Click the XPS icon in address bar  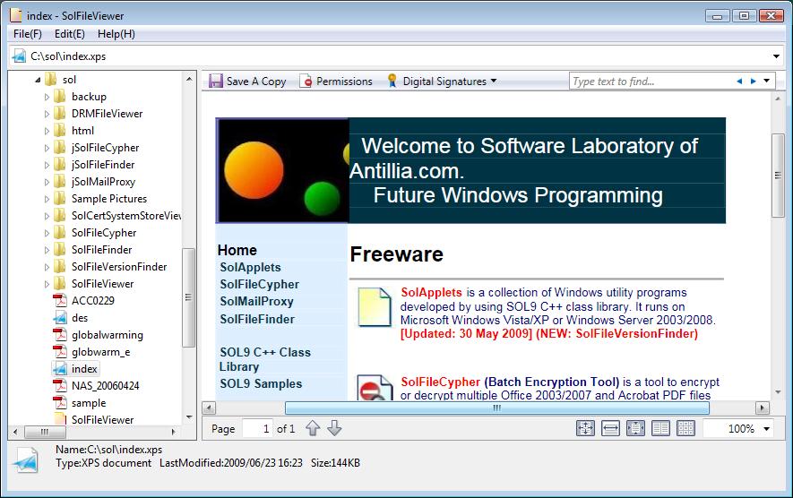(x=19, y=56)
